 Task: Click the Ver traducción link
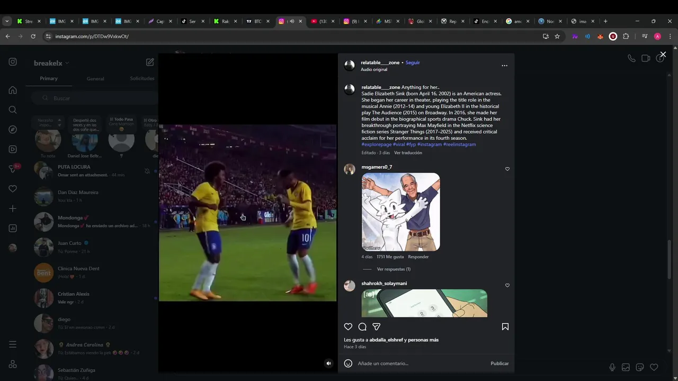click(x=408, y=152)
